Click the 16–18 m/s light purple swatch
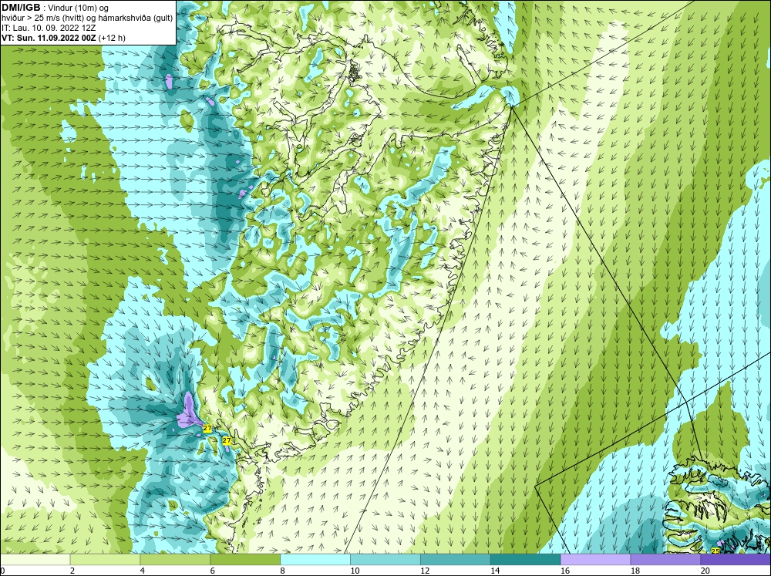The image size is (771, 576). tap(595, 560)
